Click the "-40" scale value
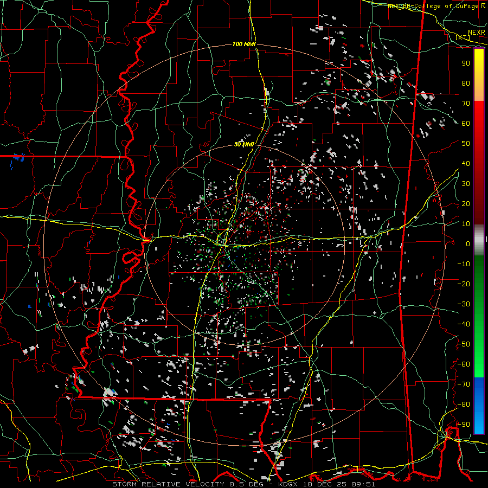488x488 pixels. click(x=464, y=324)
